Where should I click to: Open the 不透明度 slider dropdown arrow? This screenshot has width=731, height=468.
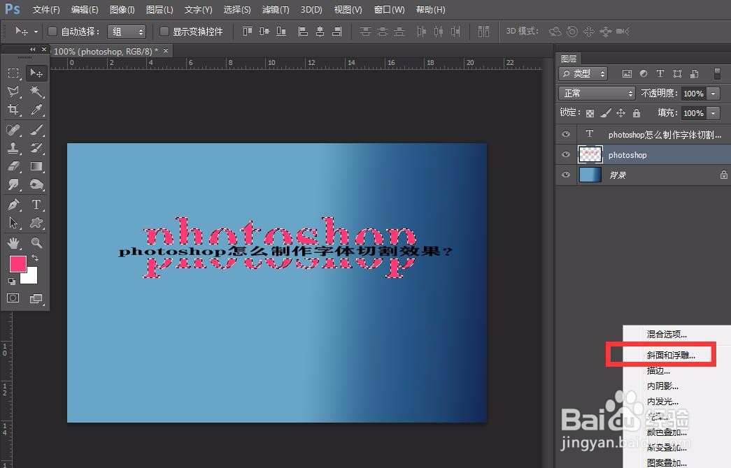(x=714, y=94)
